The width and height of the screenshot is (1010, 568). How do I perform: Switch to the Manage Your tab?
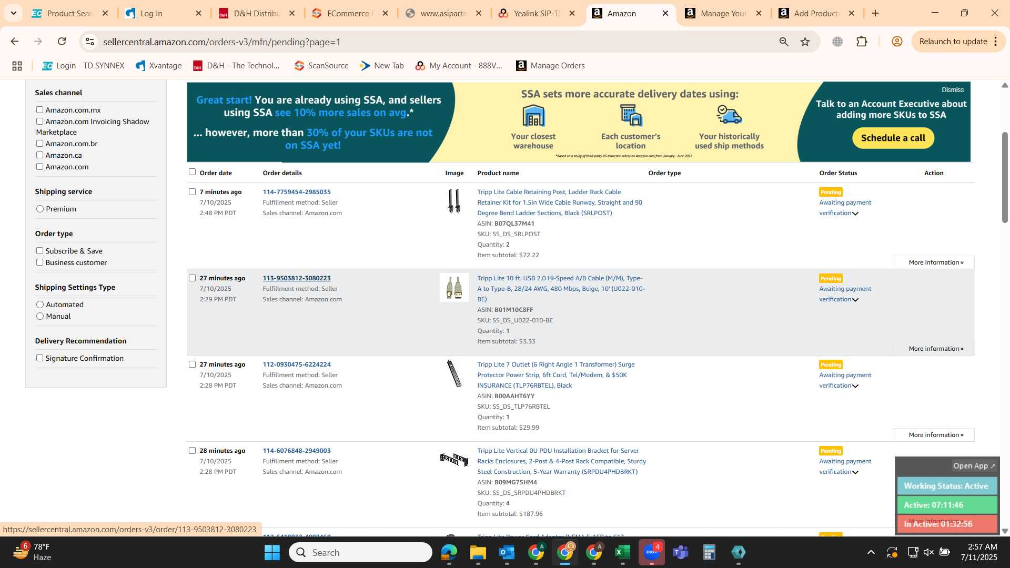pyautogui.click(x=723, y=13)
